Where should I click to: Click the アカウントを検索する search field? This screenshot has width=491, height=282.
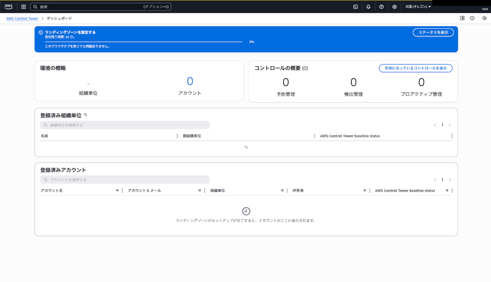[125, 180]
